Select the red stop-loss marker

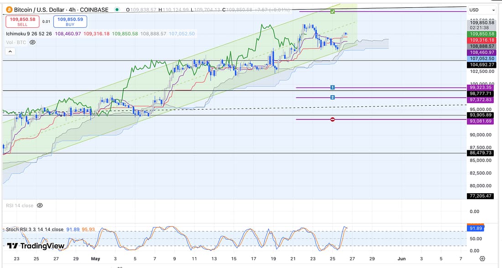[x=332, y=119]
